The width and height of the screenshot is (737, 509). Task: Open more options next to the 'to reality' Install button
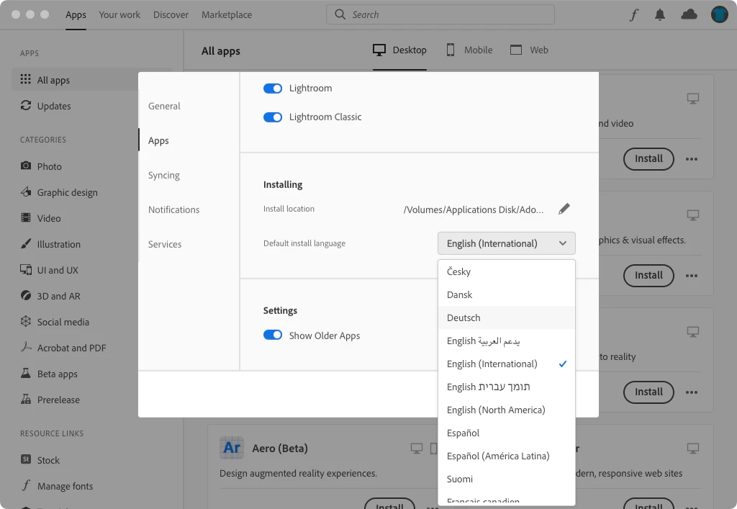[x=692, y=392]
